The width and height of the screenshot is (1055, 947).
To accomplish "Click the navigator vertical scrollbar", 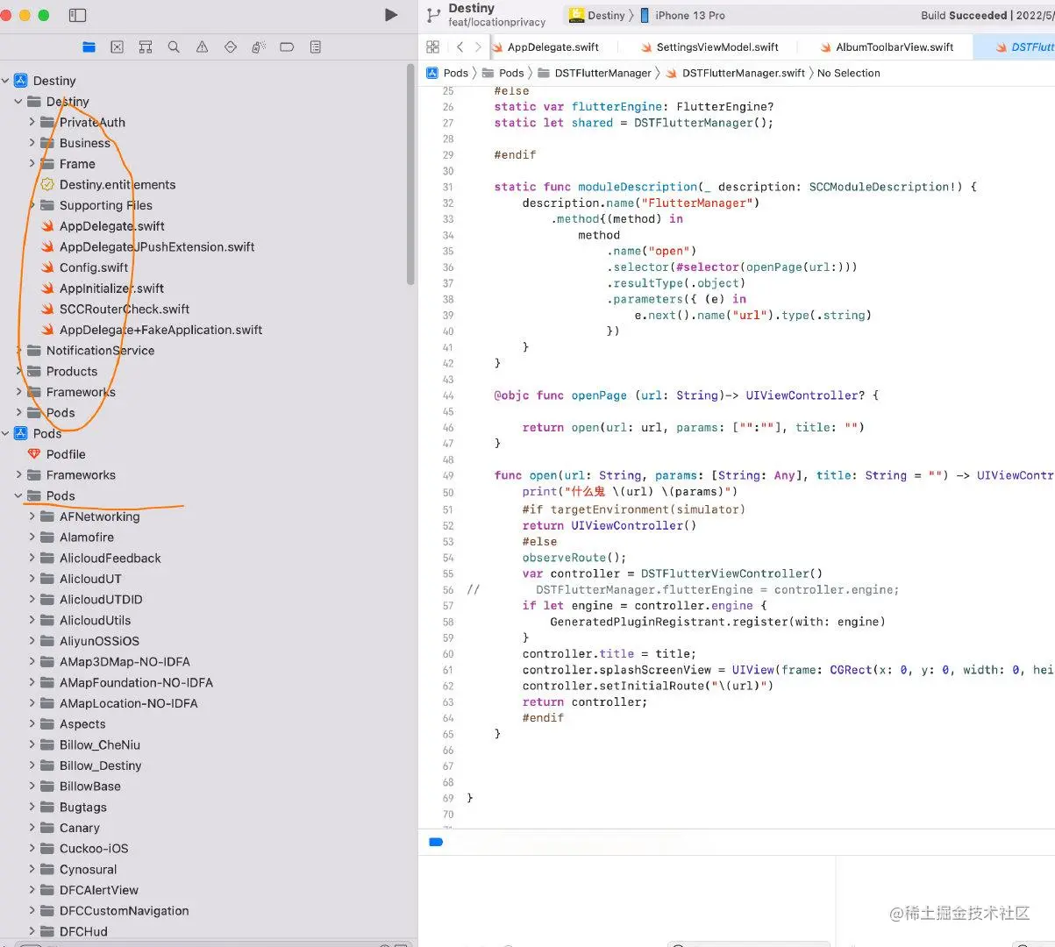I will tap(410, 175).
